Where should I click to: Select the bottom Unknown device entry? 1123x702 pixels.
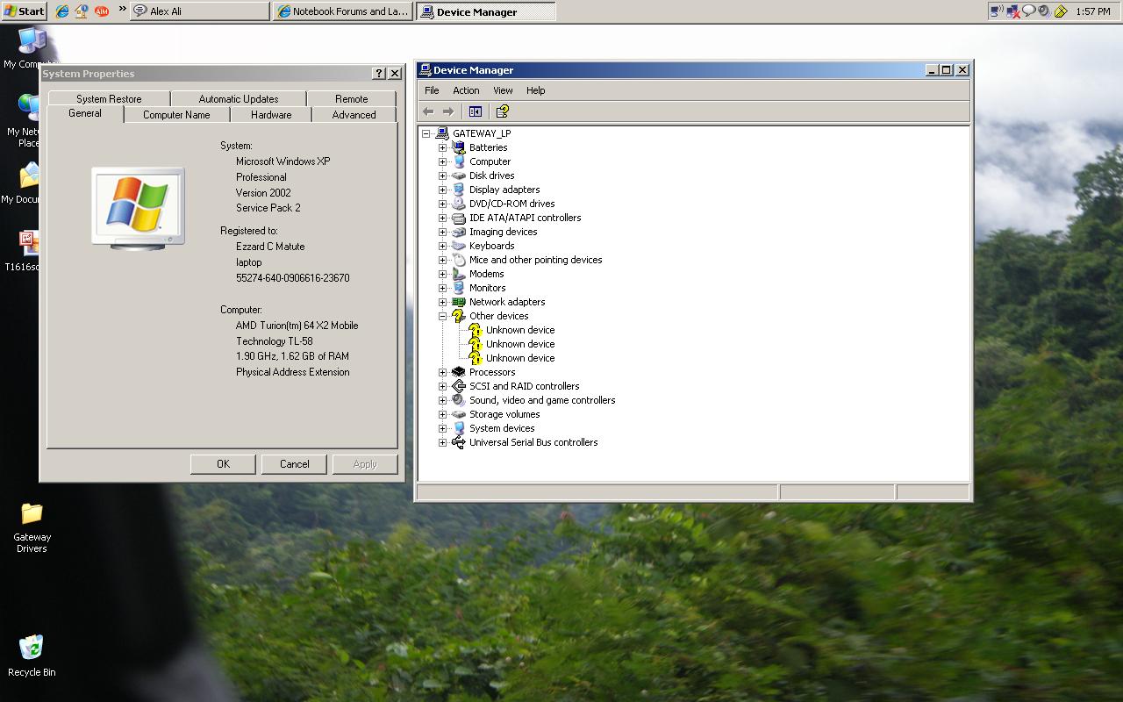click(520, 358)
